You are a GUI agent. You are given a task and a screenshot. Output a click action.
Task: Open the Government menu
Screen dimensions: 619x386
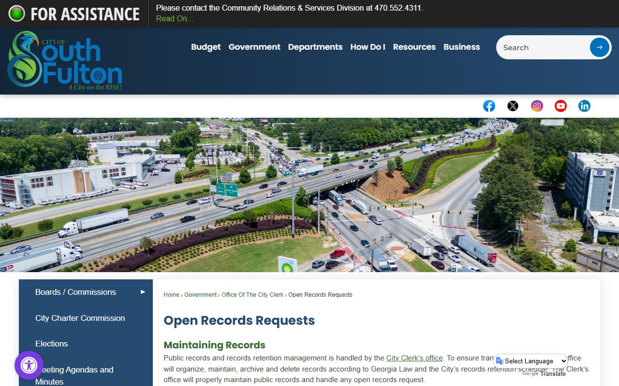pos(254,47)
